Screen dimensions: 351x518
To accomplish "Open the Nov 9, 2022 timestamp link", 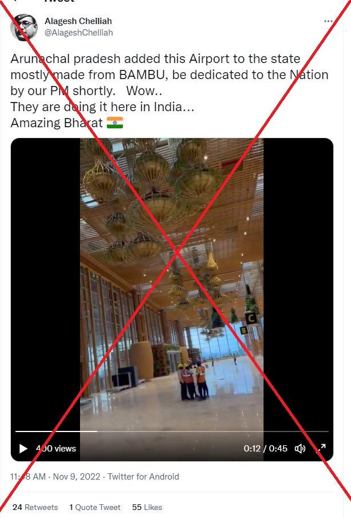I will pos(55,477).
